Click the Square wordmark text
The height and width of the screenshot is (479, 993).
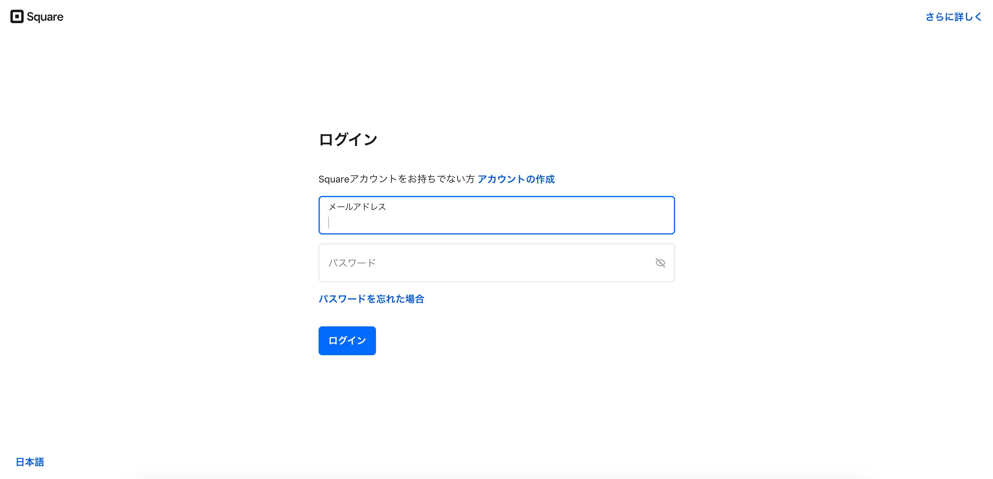coord(45,16)
